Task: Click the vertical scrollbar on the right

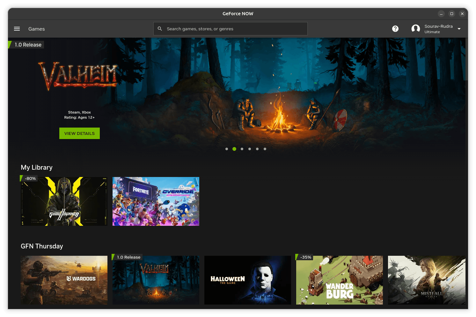Action: click(467, 60)
